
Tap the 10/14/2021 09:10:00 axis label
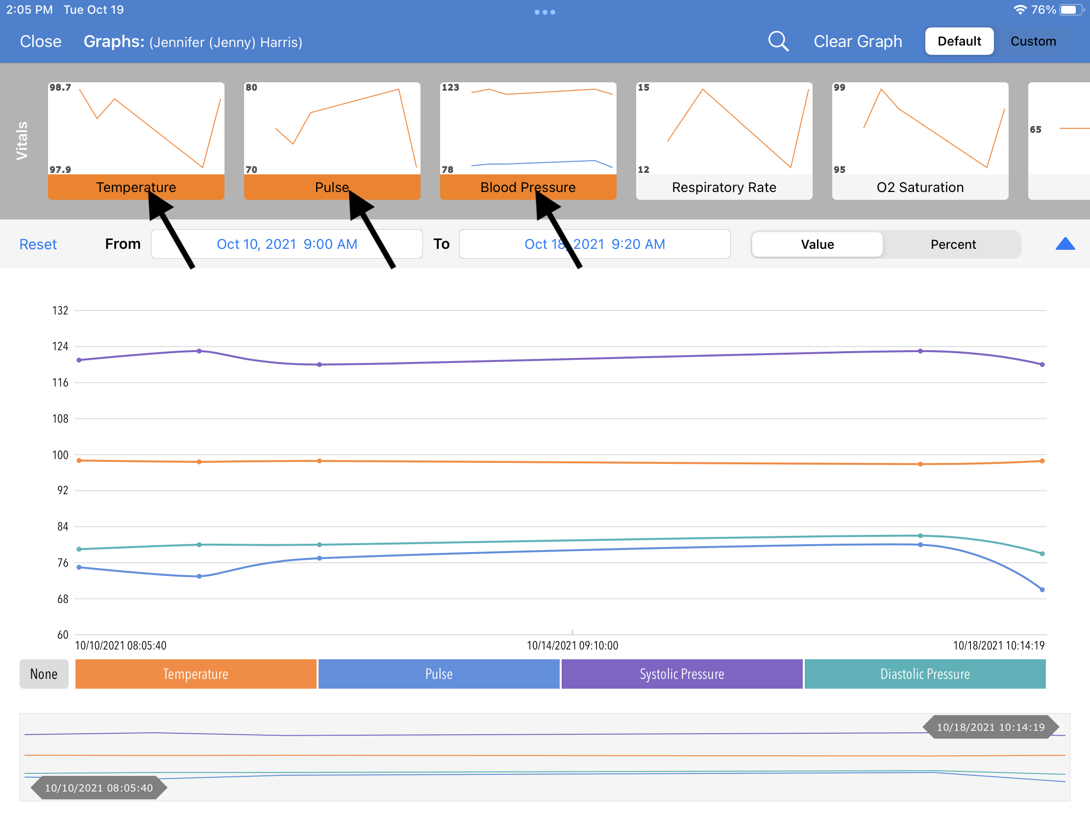572,645
